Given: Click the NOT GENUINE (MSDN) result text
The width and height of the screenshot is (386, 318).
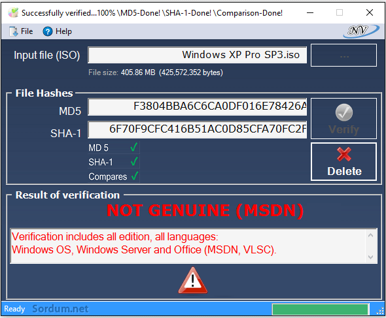Looking at the screenshot, I should [x=205, y=211].
